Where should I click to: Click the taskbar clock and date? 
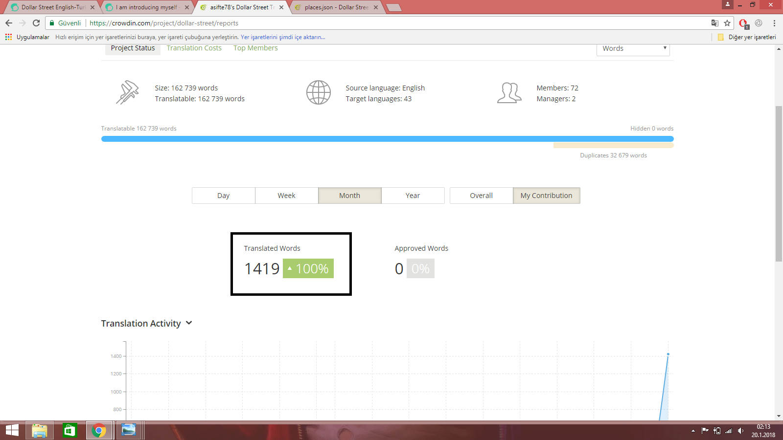pos(763,431)
